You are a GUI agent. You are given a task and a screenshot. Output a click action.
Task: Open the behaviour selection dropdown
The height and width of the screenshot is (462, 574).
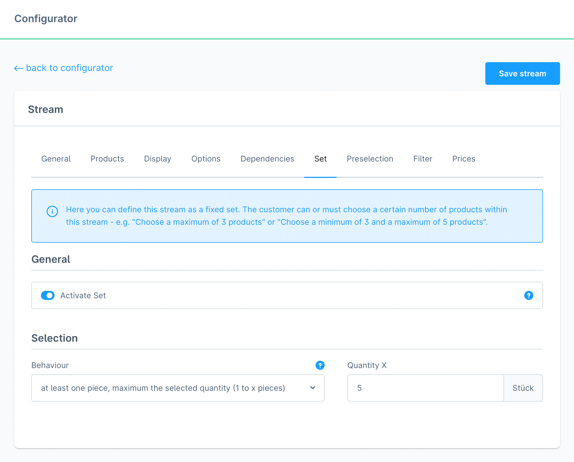(178, 388)
